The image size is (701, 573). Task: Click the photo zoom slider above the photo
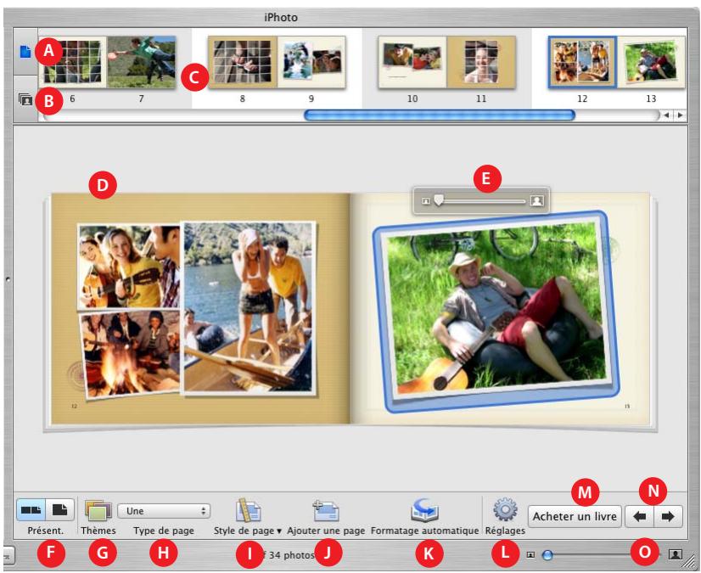point(482,201)
